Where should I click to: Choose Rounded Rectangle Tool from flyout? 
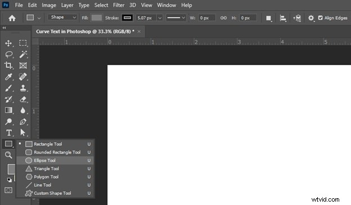(55, 152)
